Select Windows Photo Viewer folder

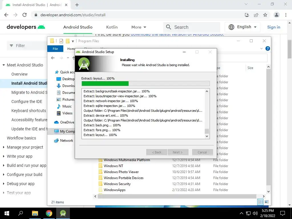(x=121, y=172)
